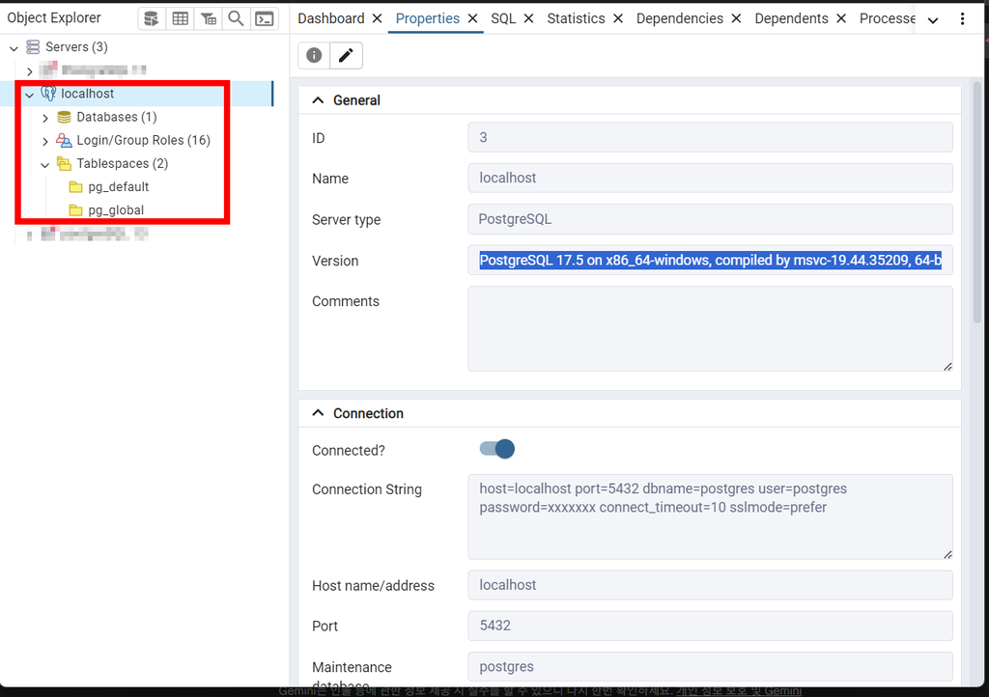Click the pg_default folder icon
The height and width of the screenshot is (697, 989).
coord(75,187)
